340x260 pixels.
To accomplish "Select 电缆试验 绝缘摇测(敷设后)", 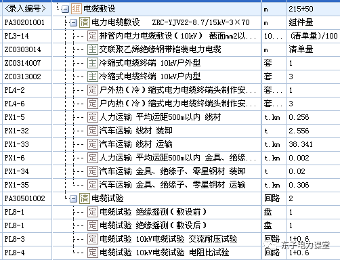I will 153,225.
